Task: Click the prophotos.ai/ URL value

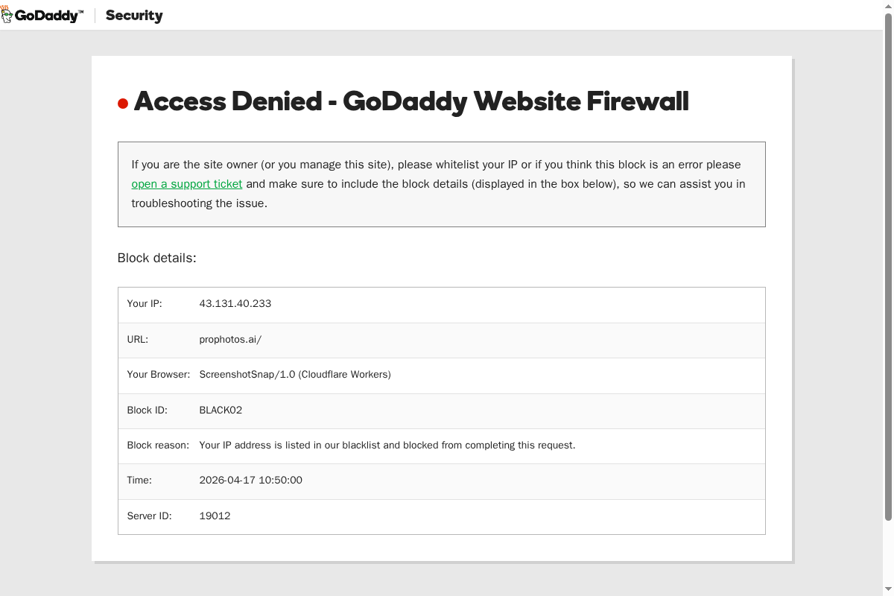Action: (x=230, y=340)
